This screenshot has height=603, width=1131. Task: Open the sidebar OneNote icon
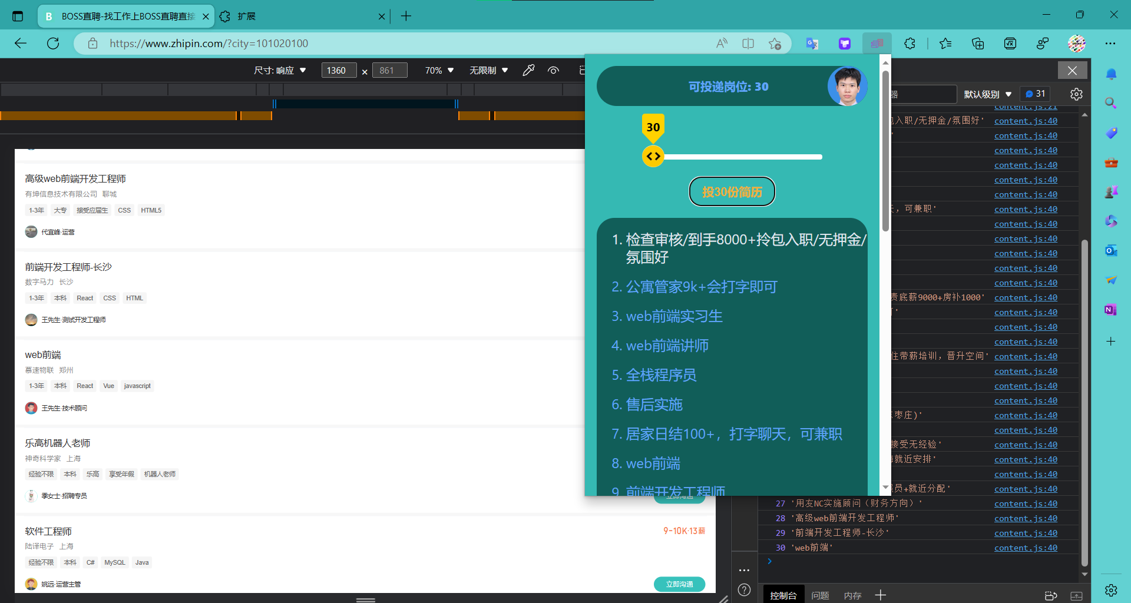point(1111,309)
